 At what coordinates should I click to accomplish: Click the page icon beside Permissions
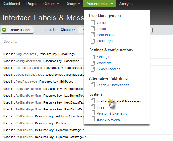tap(93, 35)
